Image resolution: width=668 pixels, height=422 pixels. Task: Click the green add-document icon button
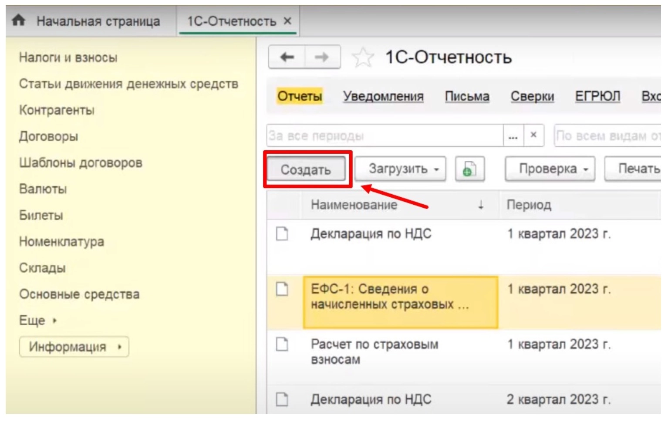[469, 169]
